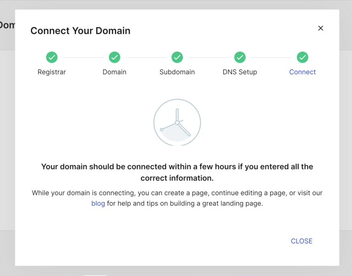The image size is (352, 276).
Task: Click the Registrar step checkmark icon
Action: point(52,57)
